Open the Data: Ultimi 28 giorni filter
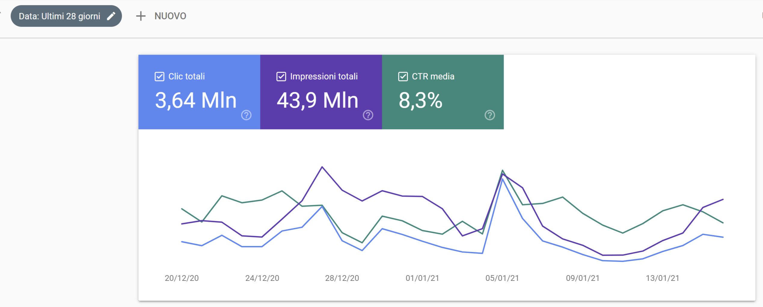The width and height of the screenshot is (763, 307). click(66, 16)
